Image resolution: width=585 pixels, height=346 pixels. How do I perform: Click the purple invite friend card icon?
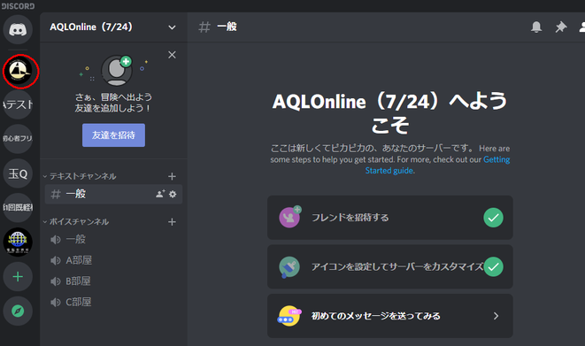point(290,217)
